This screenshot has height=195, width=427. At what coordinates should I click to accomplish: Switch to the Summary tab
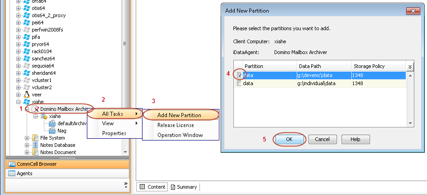click(184, 187)
